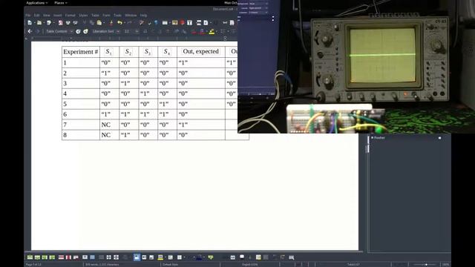
Task: Open the print preview
Action: coord(75,23)
